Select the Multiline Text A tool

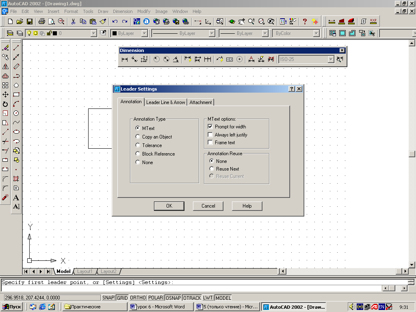pyautogui.click(x=16, y=197)
